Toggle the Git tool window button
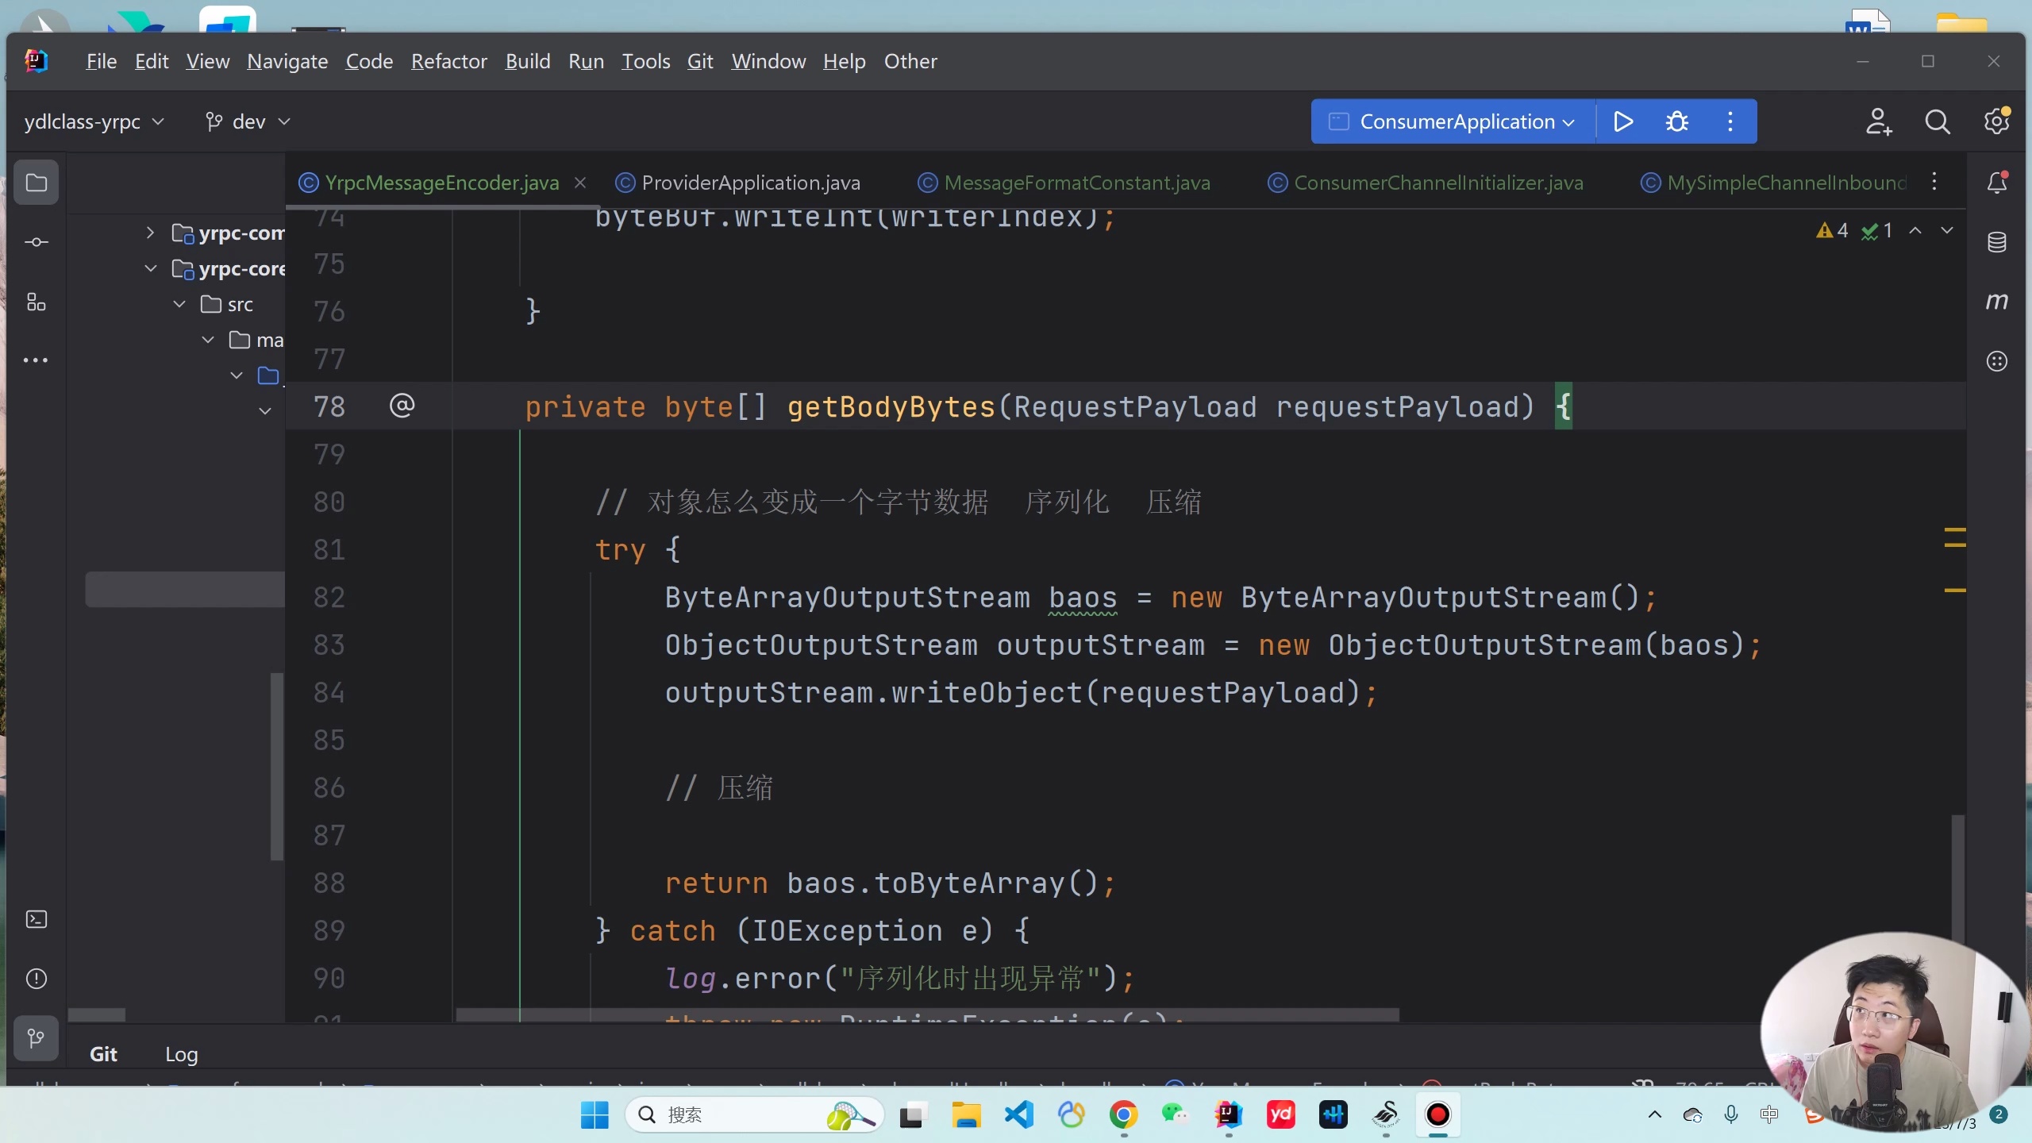This screenshot has width=2032, height=1143. 36,1038
